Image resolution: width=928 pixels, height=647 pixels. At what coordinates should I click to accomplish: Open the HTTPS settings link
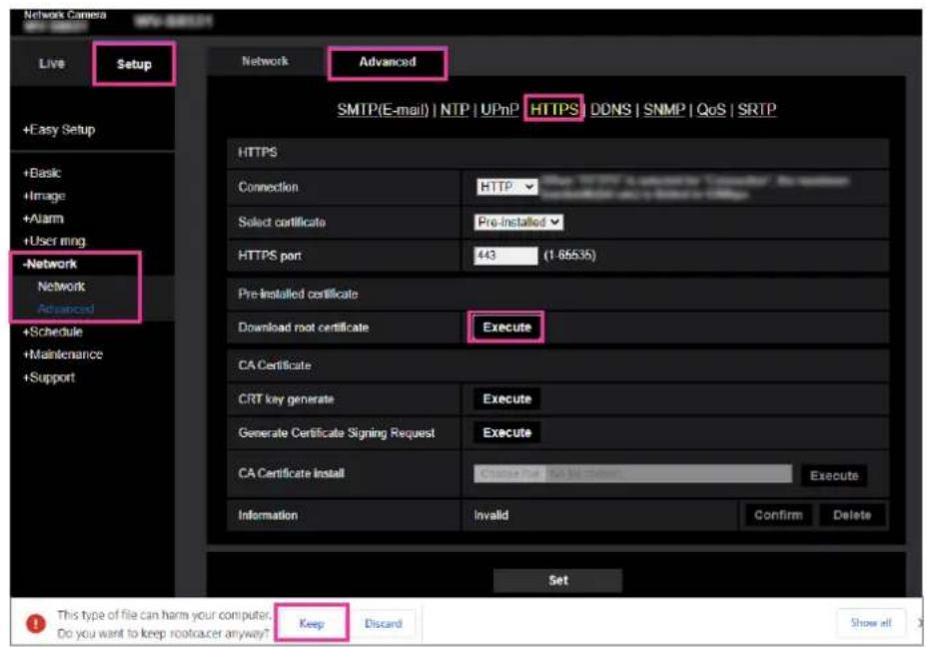[554, 109]
